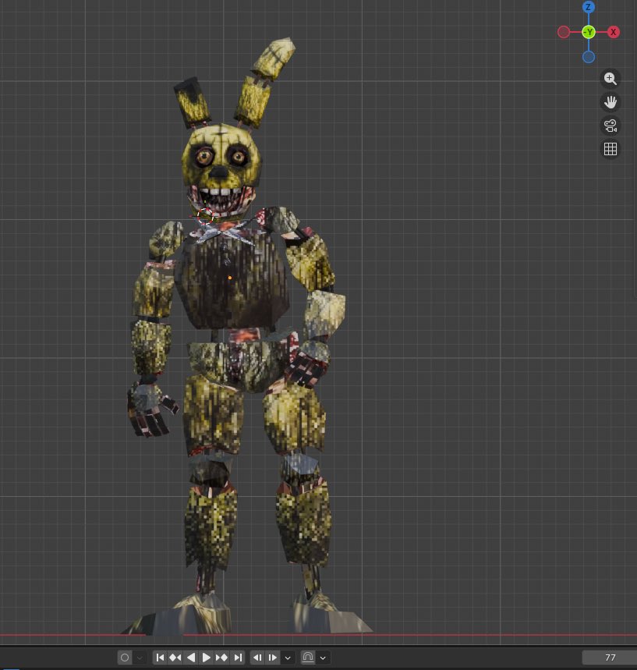This screenshot has width=637, height=670.
Task: Click the Z axis on the navigation gizmo
Action: 589,7
